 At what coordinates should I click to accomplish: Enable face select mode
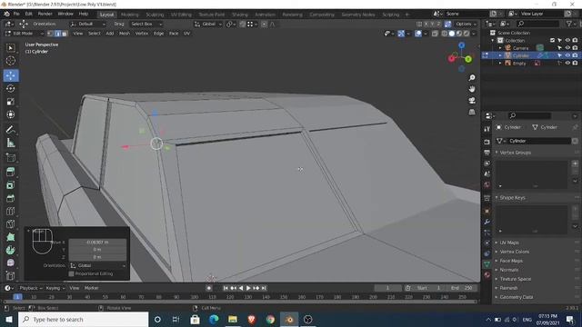(65, 34)
